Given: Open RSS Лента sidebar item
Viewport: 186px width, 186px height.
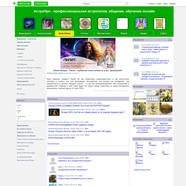Looking at the screenshot, I should click(x=21, y=94).
